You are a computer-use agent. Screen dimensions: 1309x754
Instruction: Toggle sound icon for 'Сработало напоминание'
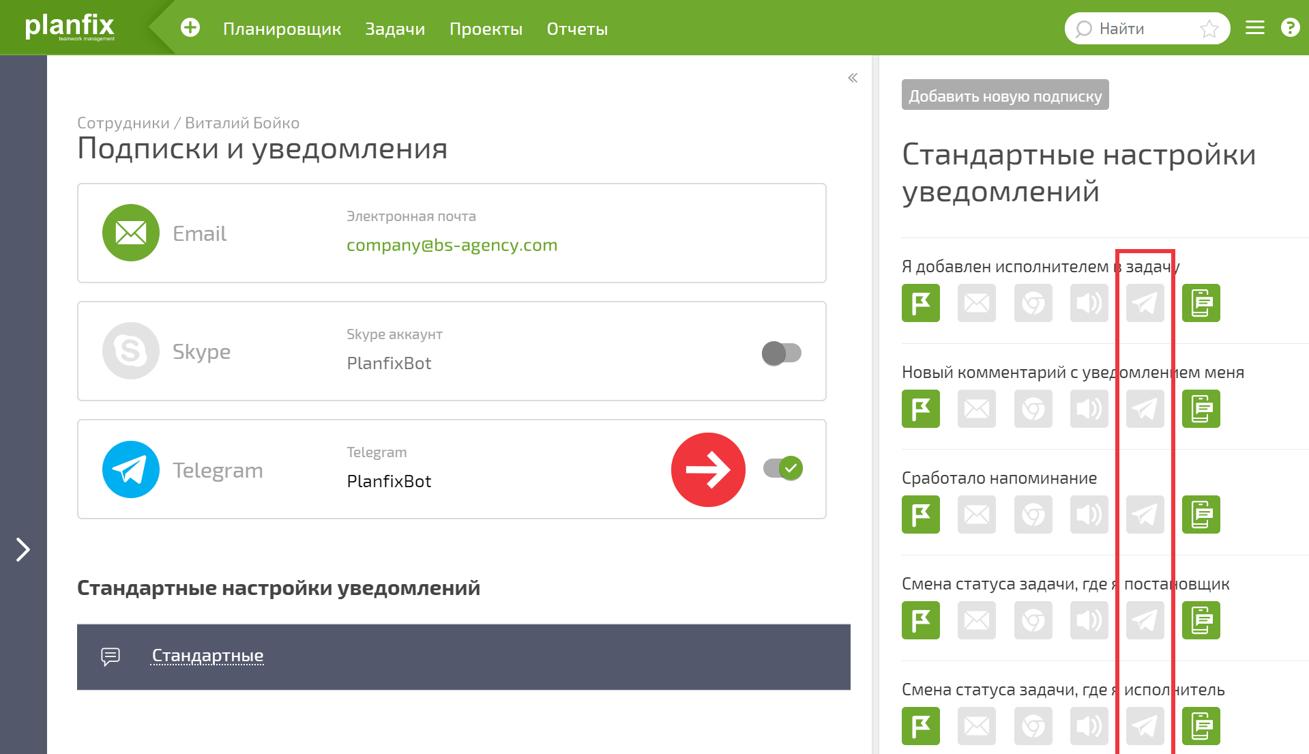click(1089, 514)
